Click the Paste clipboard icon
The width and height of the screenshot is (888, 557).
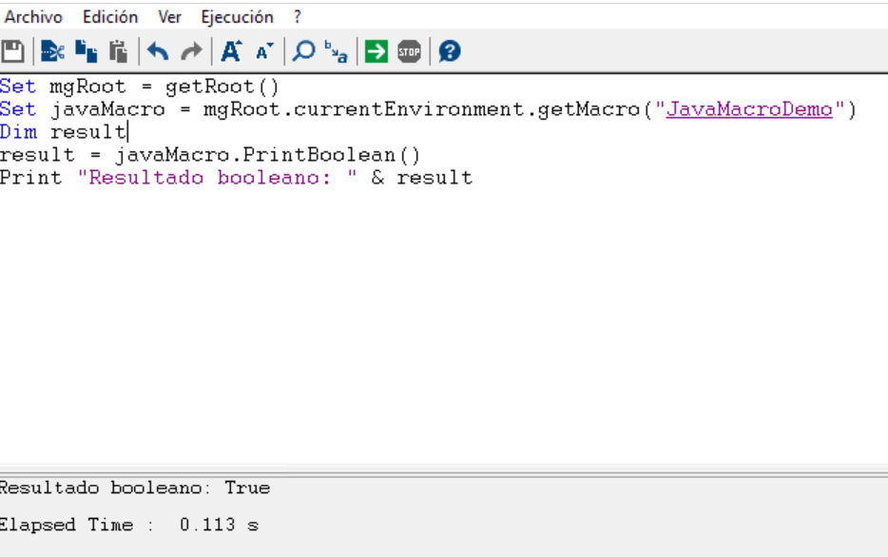point(119,51)
